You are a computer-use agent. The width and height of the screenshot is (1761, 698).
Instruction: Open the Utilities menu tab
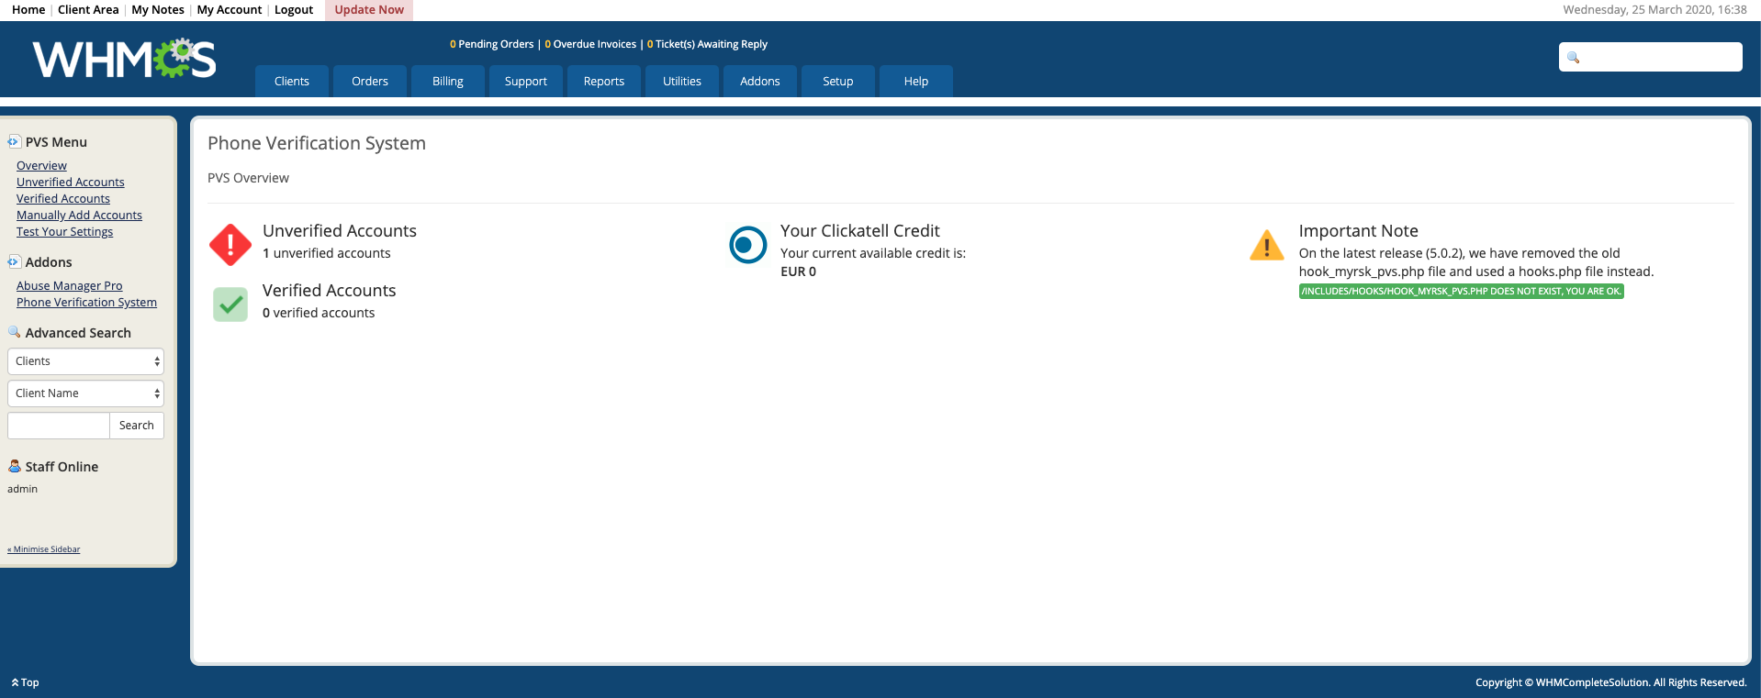click(682, 81)
